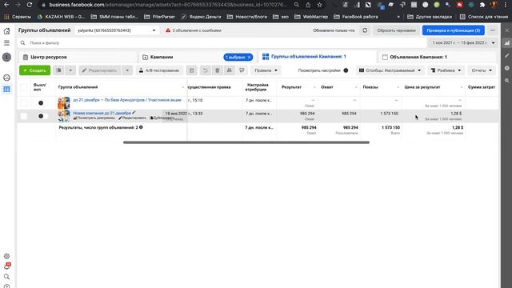Open the round account avatar in sidebar
512x288 pixels.
tap(6, 57)
